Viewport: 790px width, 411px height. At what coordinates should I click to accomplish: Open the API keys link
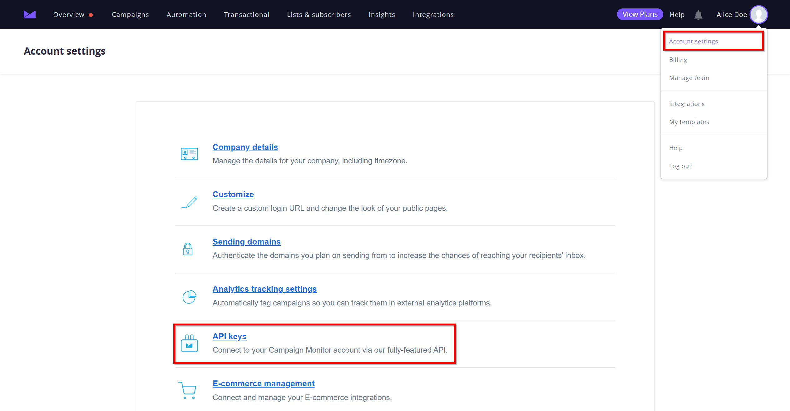coord(230,336)
